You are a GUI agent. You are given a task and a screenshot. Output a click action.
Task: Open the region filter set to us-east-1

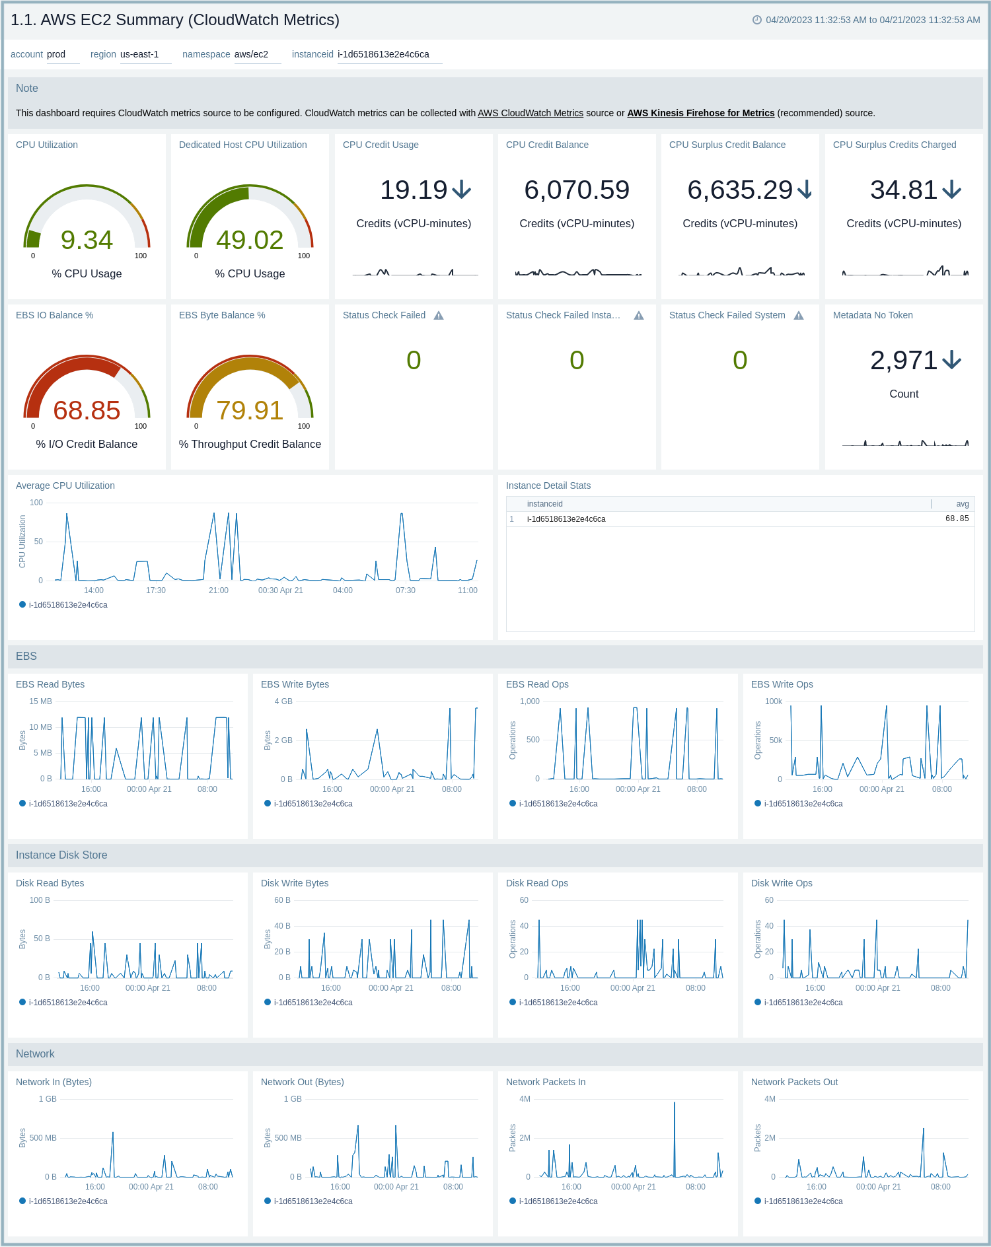click(145, 55)
